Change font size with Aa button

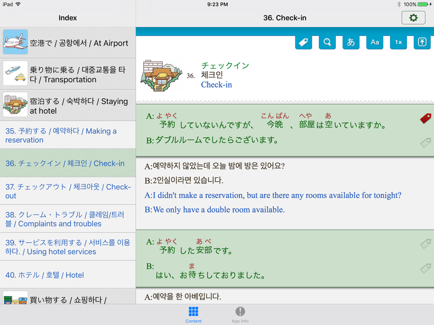[x=375, y=42]
